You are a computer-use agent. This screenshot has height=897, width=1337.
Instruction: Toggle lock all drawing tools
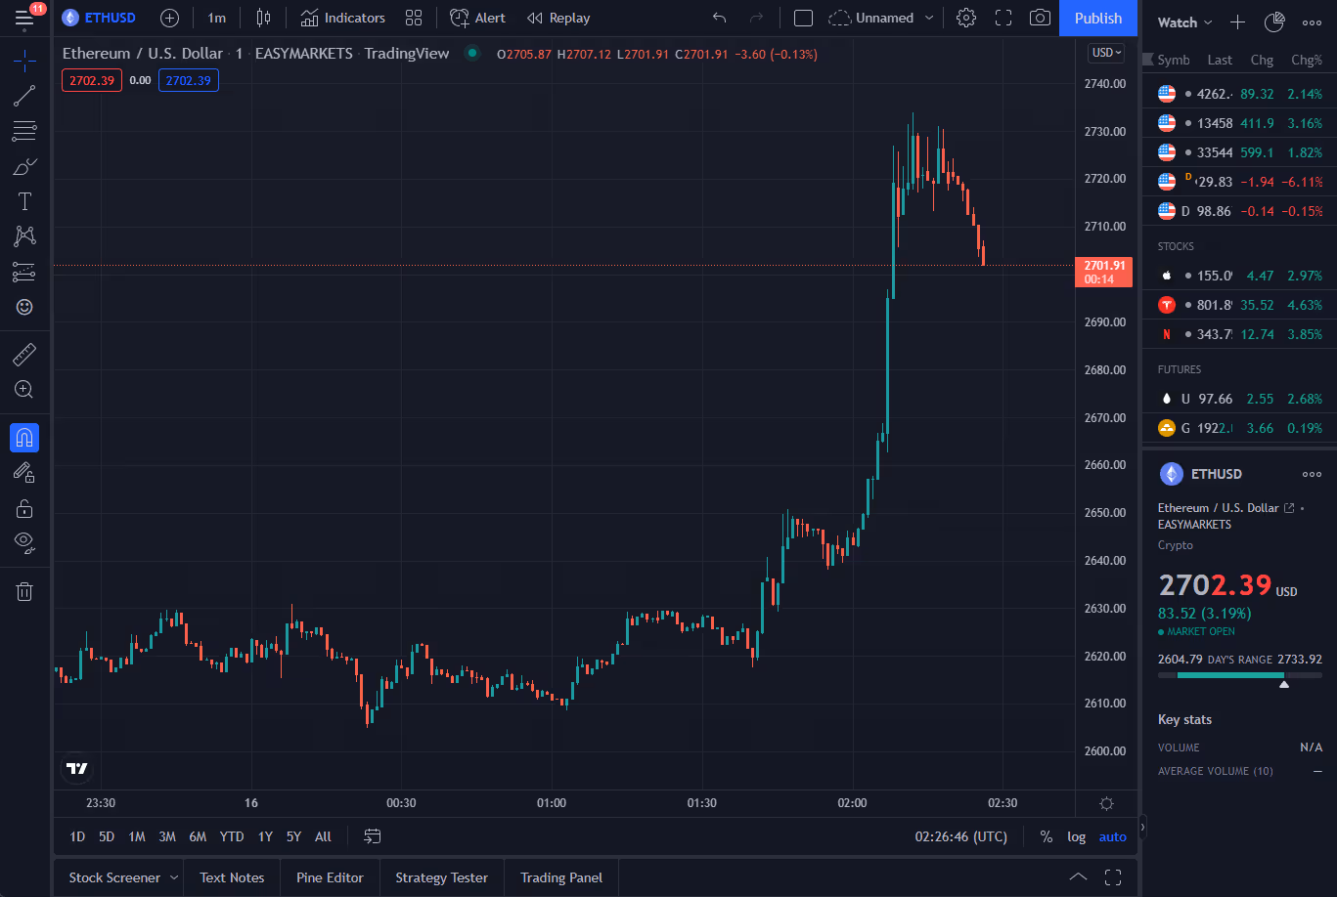pyautogui.click(x=24, y=508)
